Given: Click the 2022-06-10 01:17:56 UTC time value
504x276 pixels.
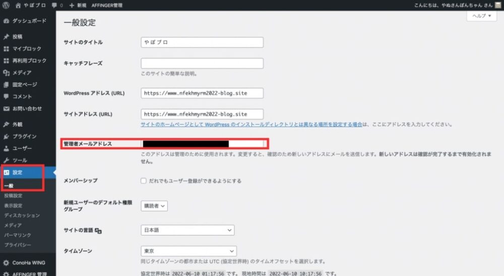Looking at the screenshot, I should pyautogui.click(x=198, y=273).
